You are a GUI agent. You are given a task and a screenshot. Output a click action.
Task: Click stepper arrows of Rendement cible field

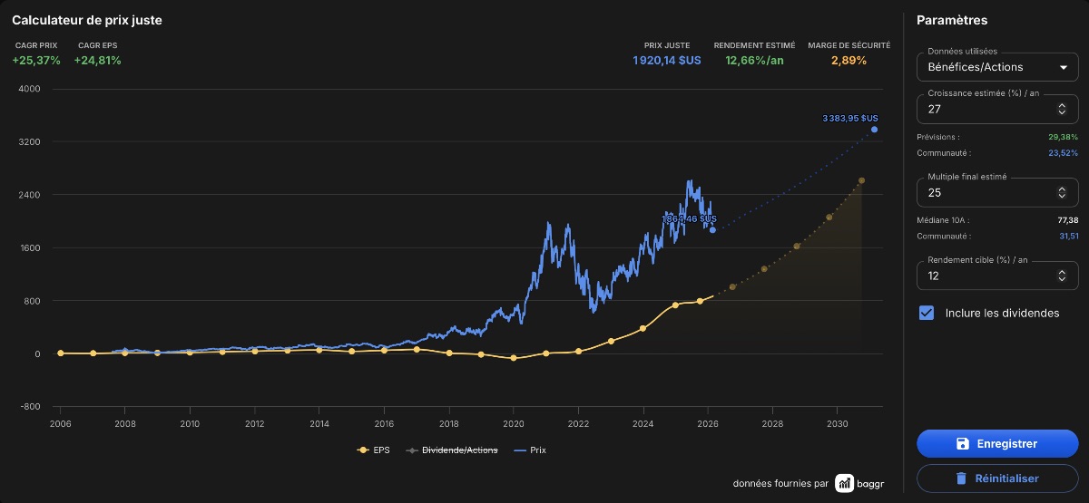point(1062,276)
